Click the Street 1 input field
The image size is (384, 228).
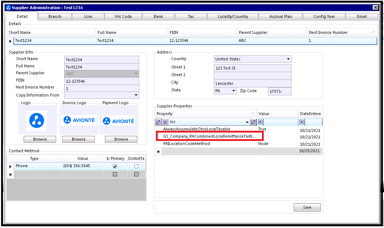pyautogui.click(x=252, y=68)
